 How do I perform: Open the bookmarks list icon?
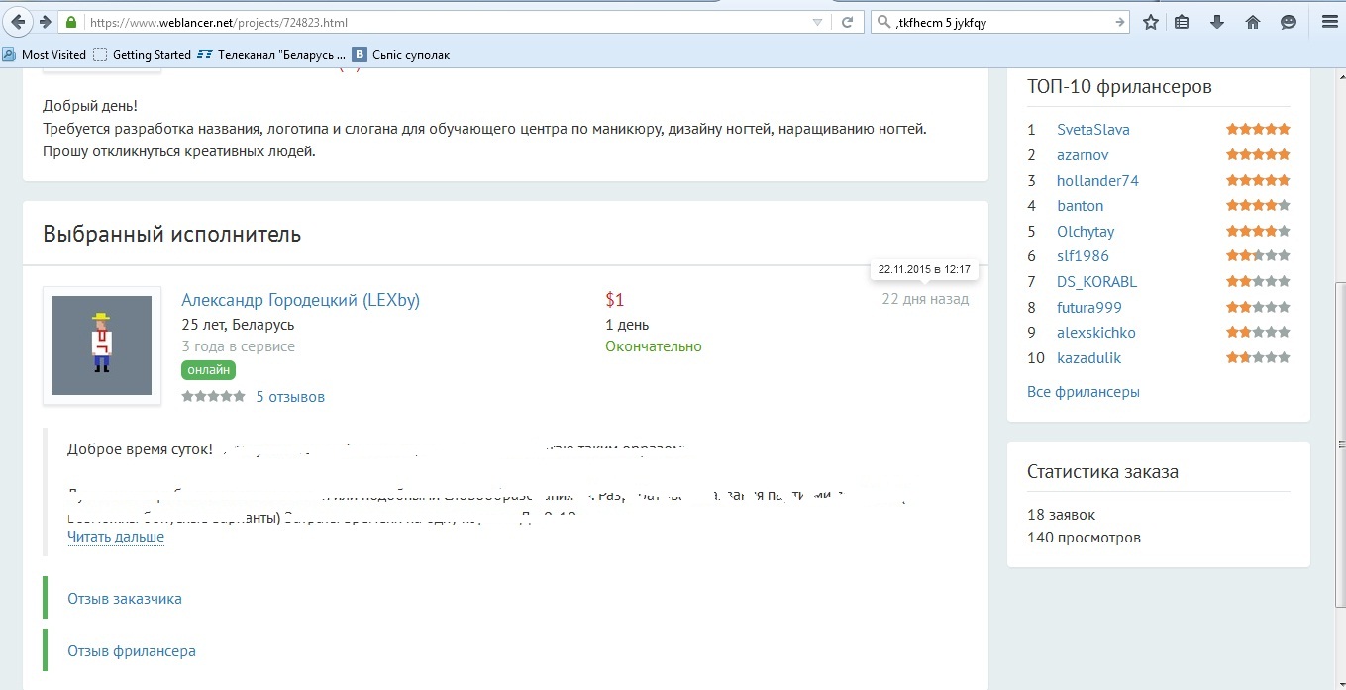pos(1182,22)
